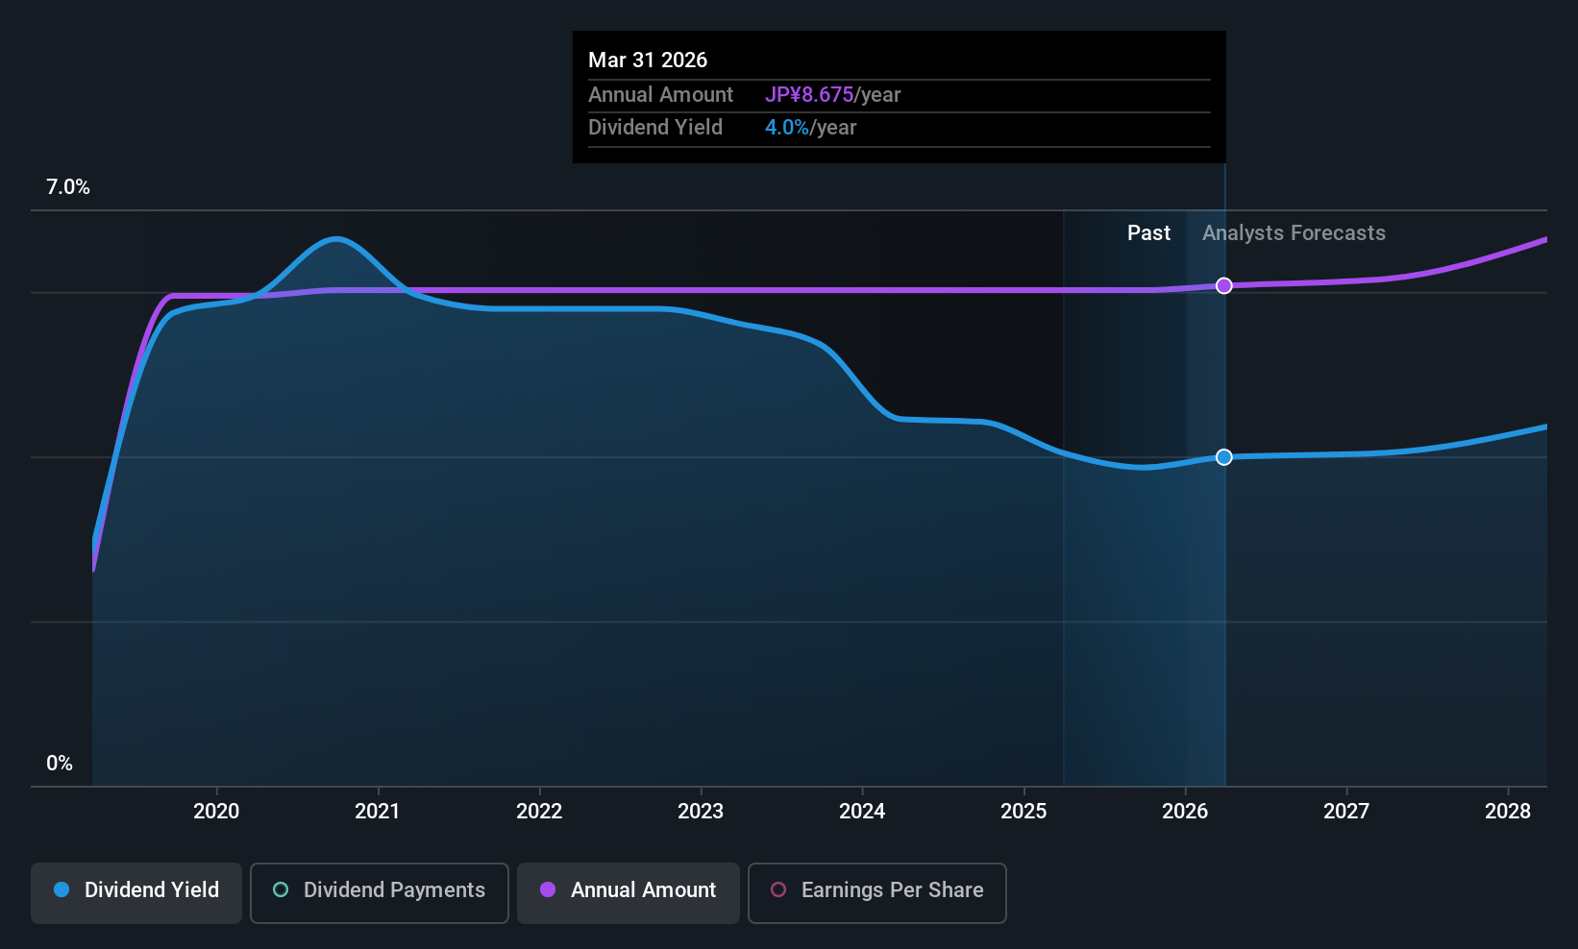Click the 2021 x-axis label
The height and width of the screenshot is (949, 1578).
(x=378, y=812)
